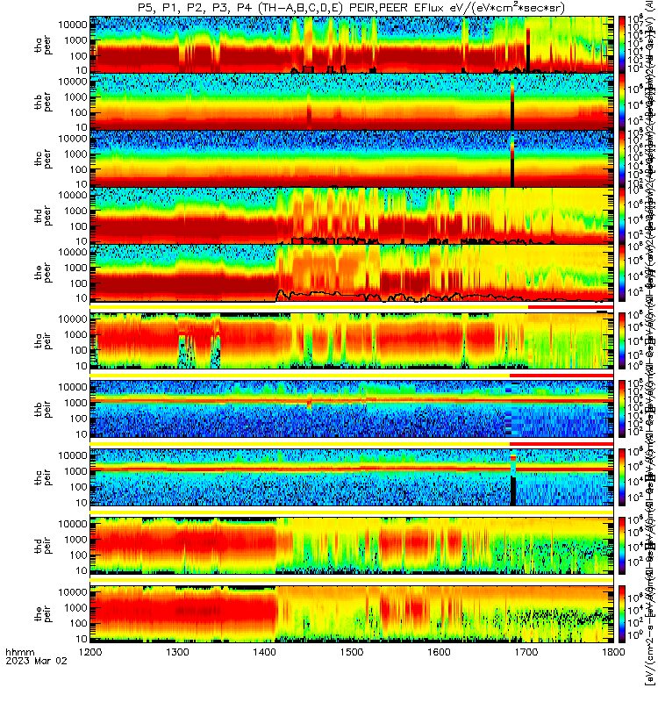Viewport: 658px width, 702px height.
Task: Select the "the peer" y-axis label
Action: click(x=43, y=273)
